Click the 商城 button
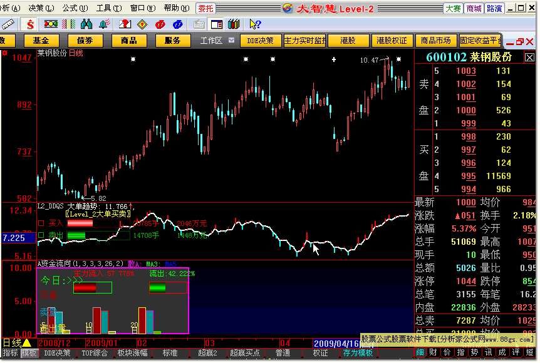 pyautogui.click(x=474, y=8)
